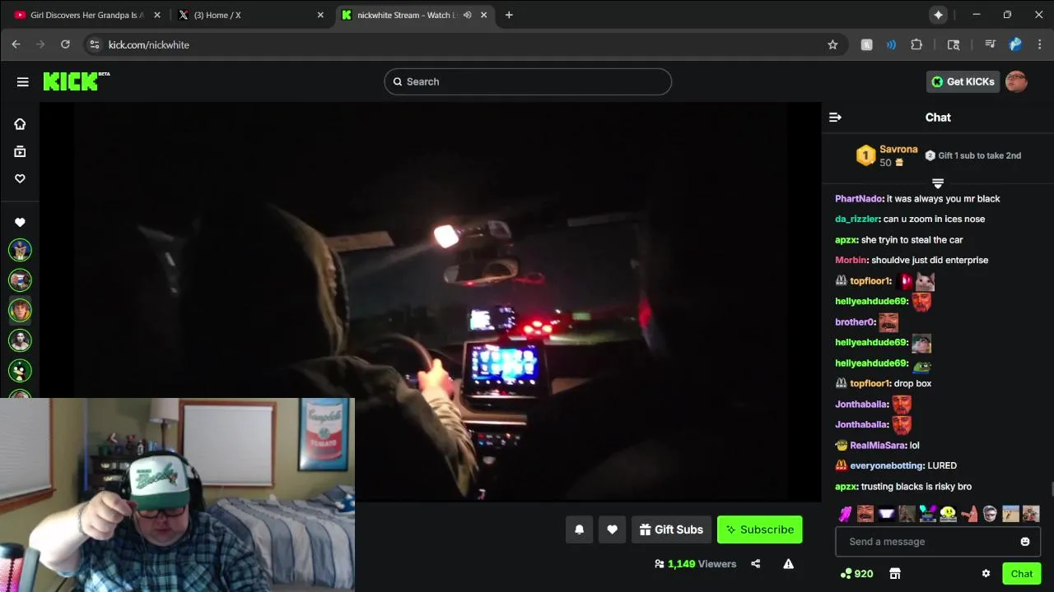Send message with Chat button
This screenshot has height=592, width=1054.
coord(1021,574)
